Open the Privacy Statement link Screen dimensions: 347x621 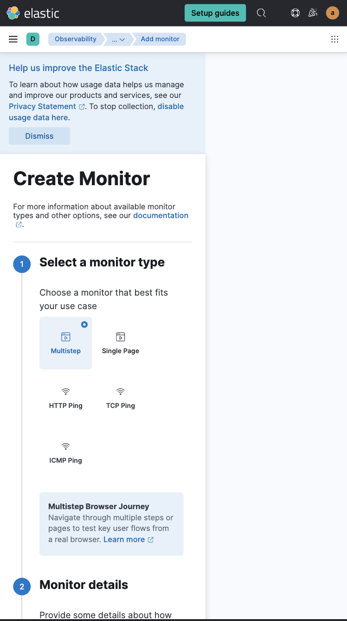click(42, 106)
